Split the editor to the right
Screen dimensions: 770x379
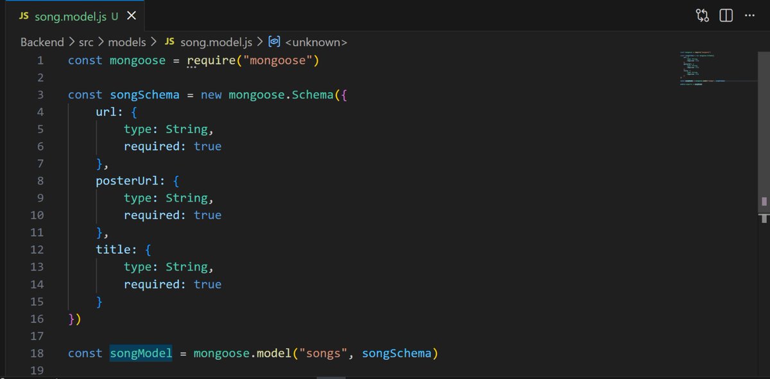pyautogui.click(x=726, y=16)
